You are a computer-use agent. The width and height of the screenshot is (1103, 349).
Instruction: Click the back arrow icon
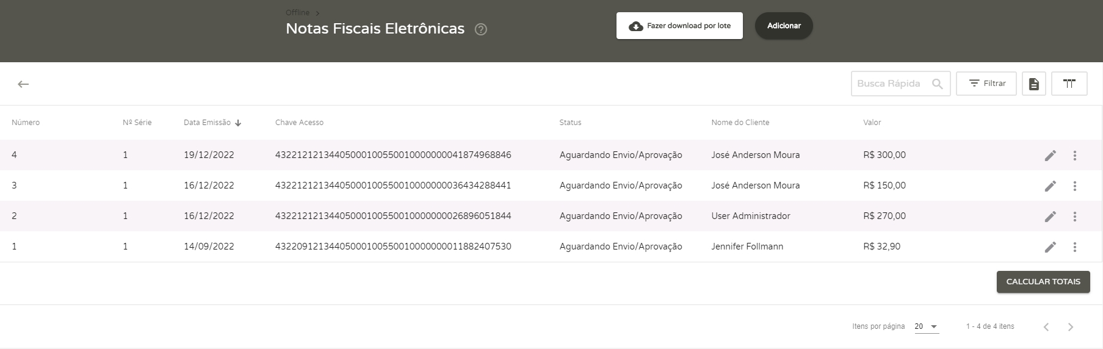tap(23, 84)
